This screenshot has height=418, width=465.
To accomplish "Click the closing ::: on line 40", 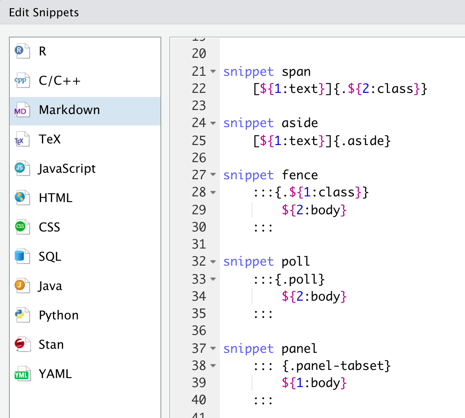I will (263, 400).
